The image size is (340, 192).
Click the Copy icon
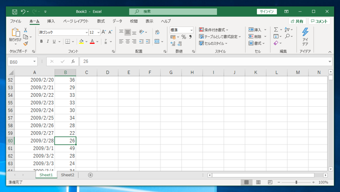point(25,37)
